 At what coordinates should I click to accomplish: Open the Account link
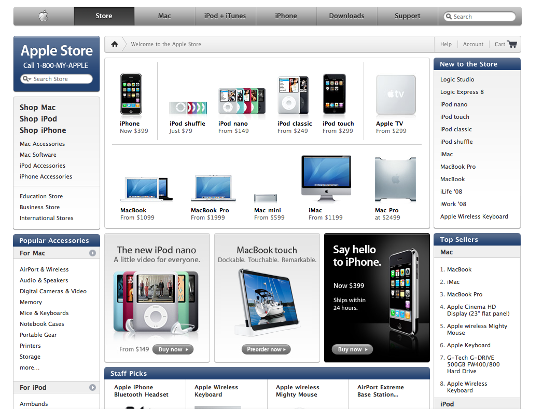click(473, 44)
